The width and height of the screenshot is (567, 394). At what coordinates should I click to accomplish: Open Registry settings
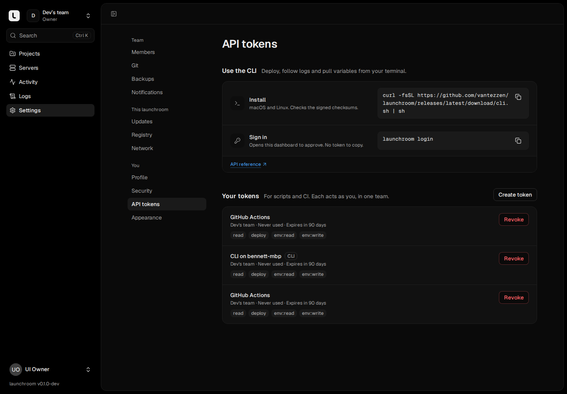pos(167,135)
